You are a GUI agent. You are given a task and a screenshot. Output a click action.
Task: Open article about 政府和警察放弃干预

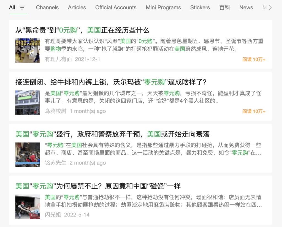[x=112, y=134]
